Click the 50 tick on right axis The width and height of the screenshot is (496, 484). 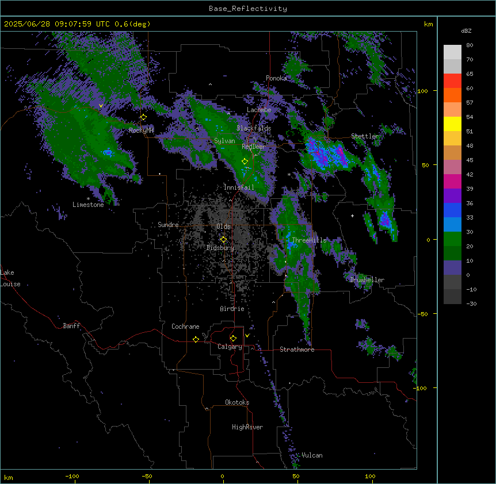pos(425,165)
